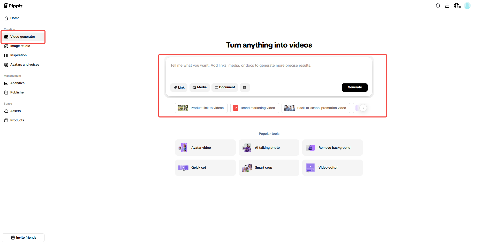Click the "Popular tools" label

coord(269,134)
